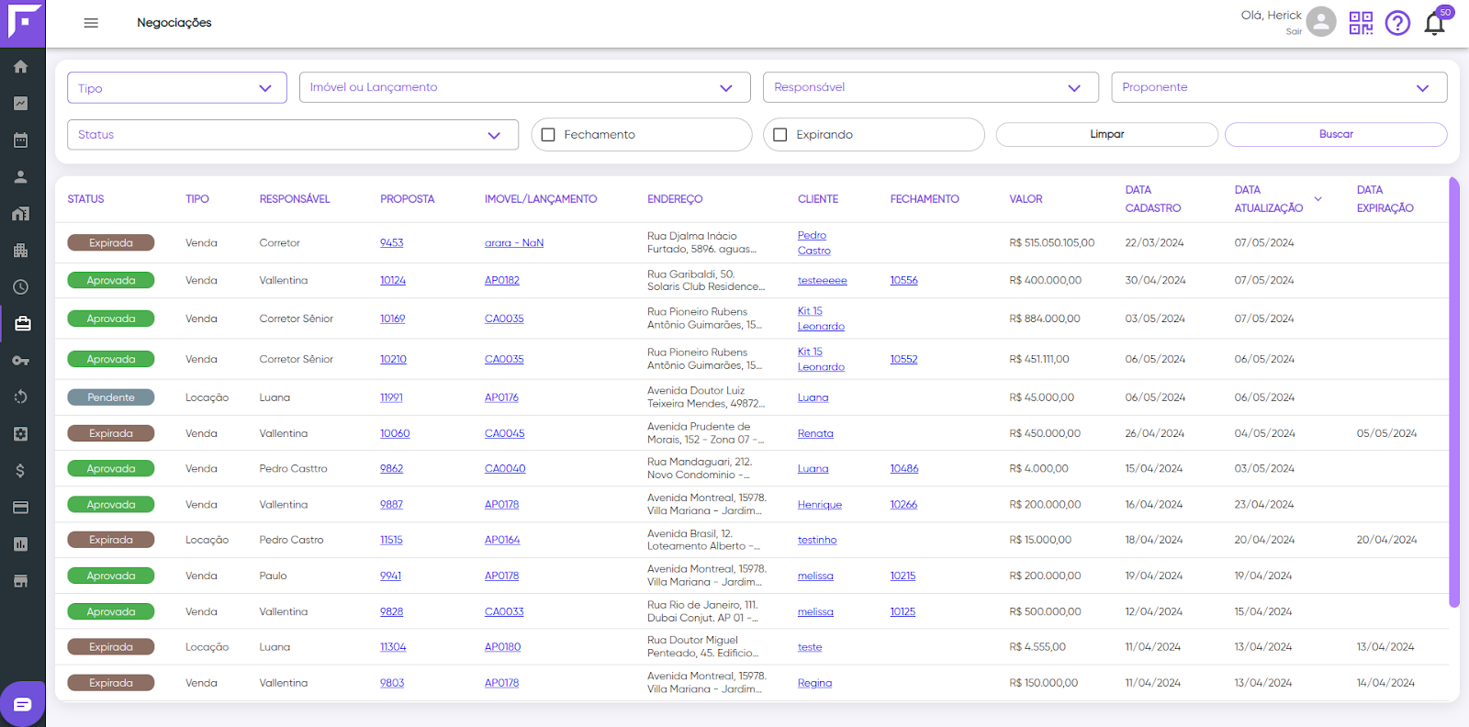
Task: Open fechamento link 10556
Action: click(903, 281)
